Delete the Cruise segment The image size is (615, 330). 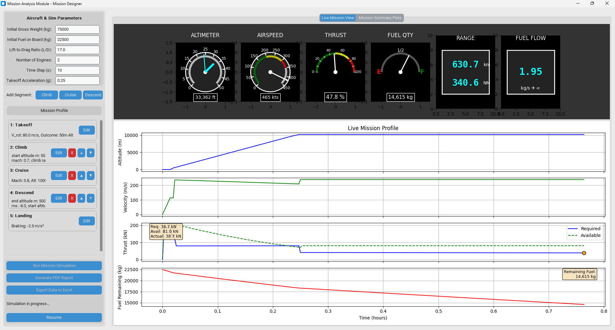pos(72,176)
